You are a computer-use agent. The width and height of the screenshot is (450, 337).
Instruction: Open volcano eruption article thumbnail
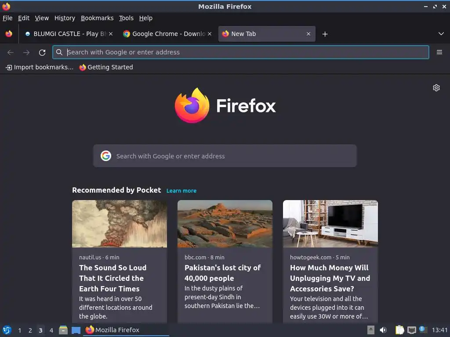(120, 224)
